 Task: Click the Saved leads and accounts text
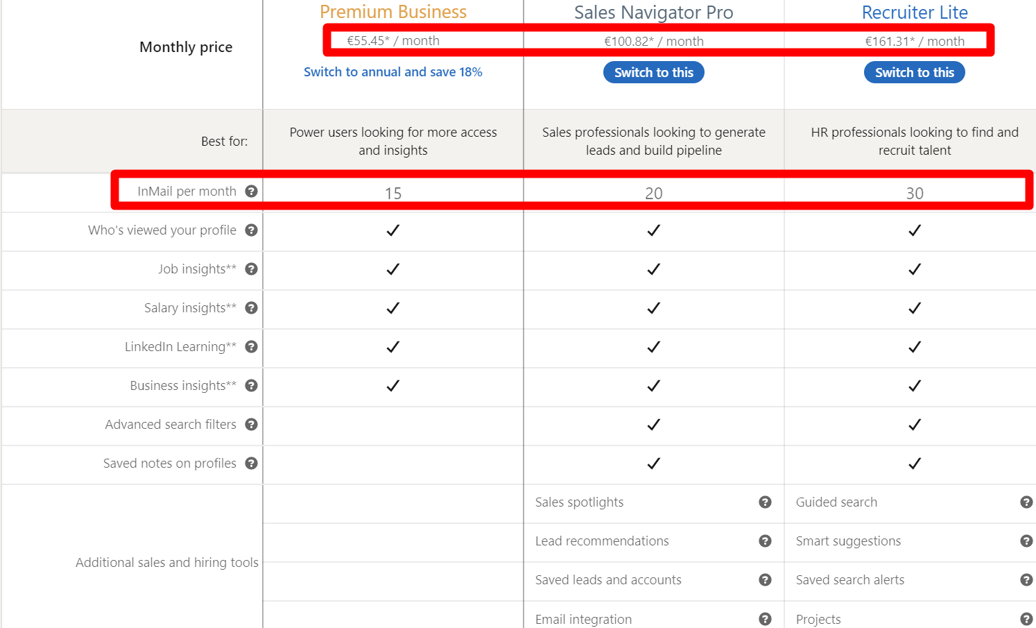click(x=608, y=579)
